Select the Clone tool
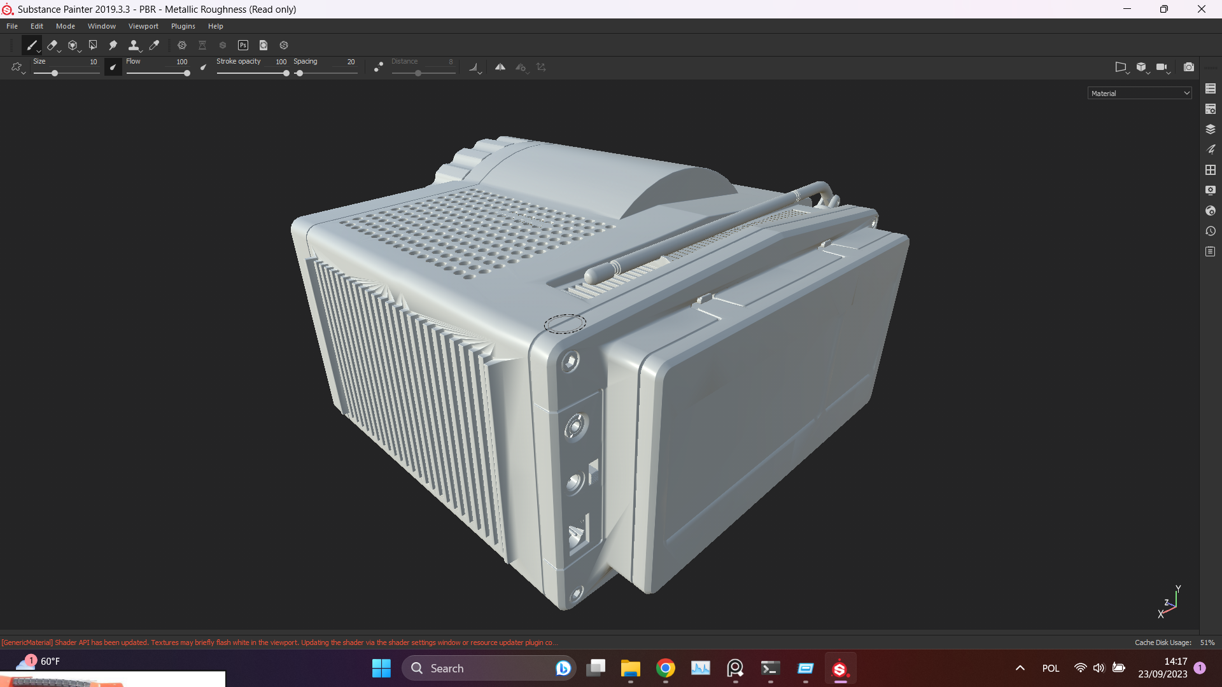Image resolution: width=1222 pixels, height=687 pixels. point(134,45)
